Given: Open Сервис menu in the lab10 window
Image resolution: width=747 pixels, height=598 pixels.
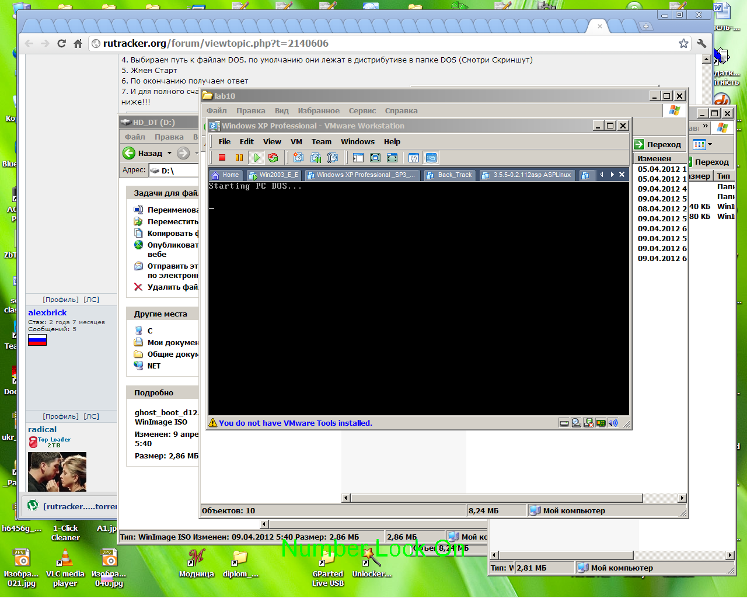Looking at the screenshot, I should coord(362,110).
